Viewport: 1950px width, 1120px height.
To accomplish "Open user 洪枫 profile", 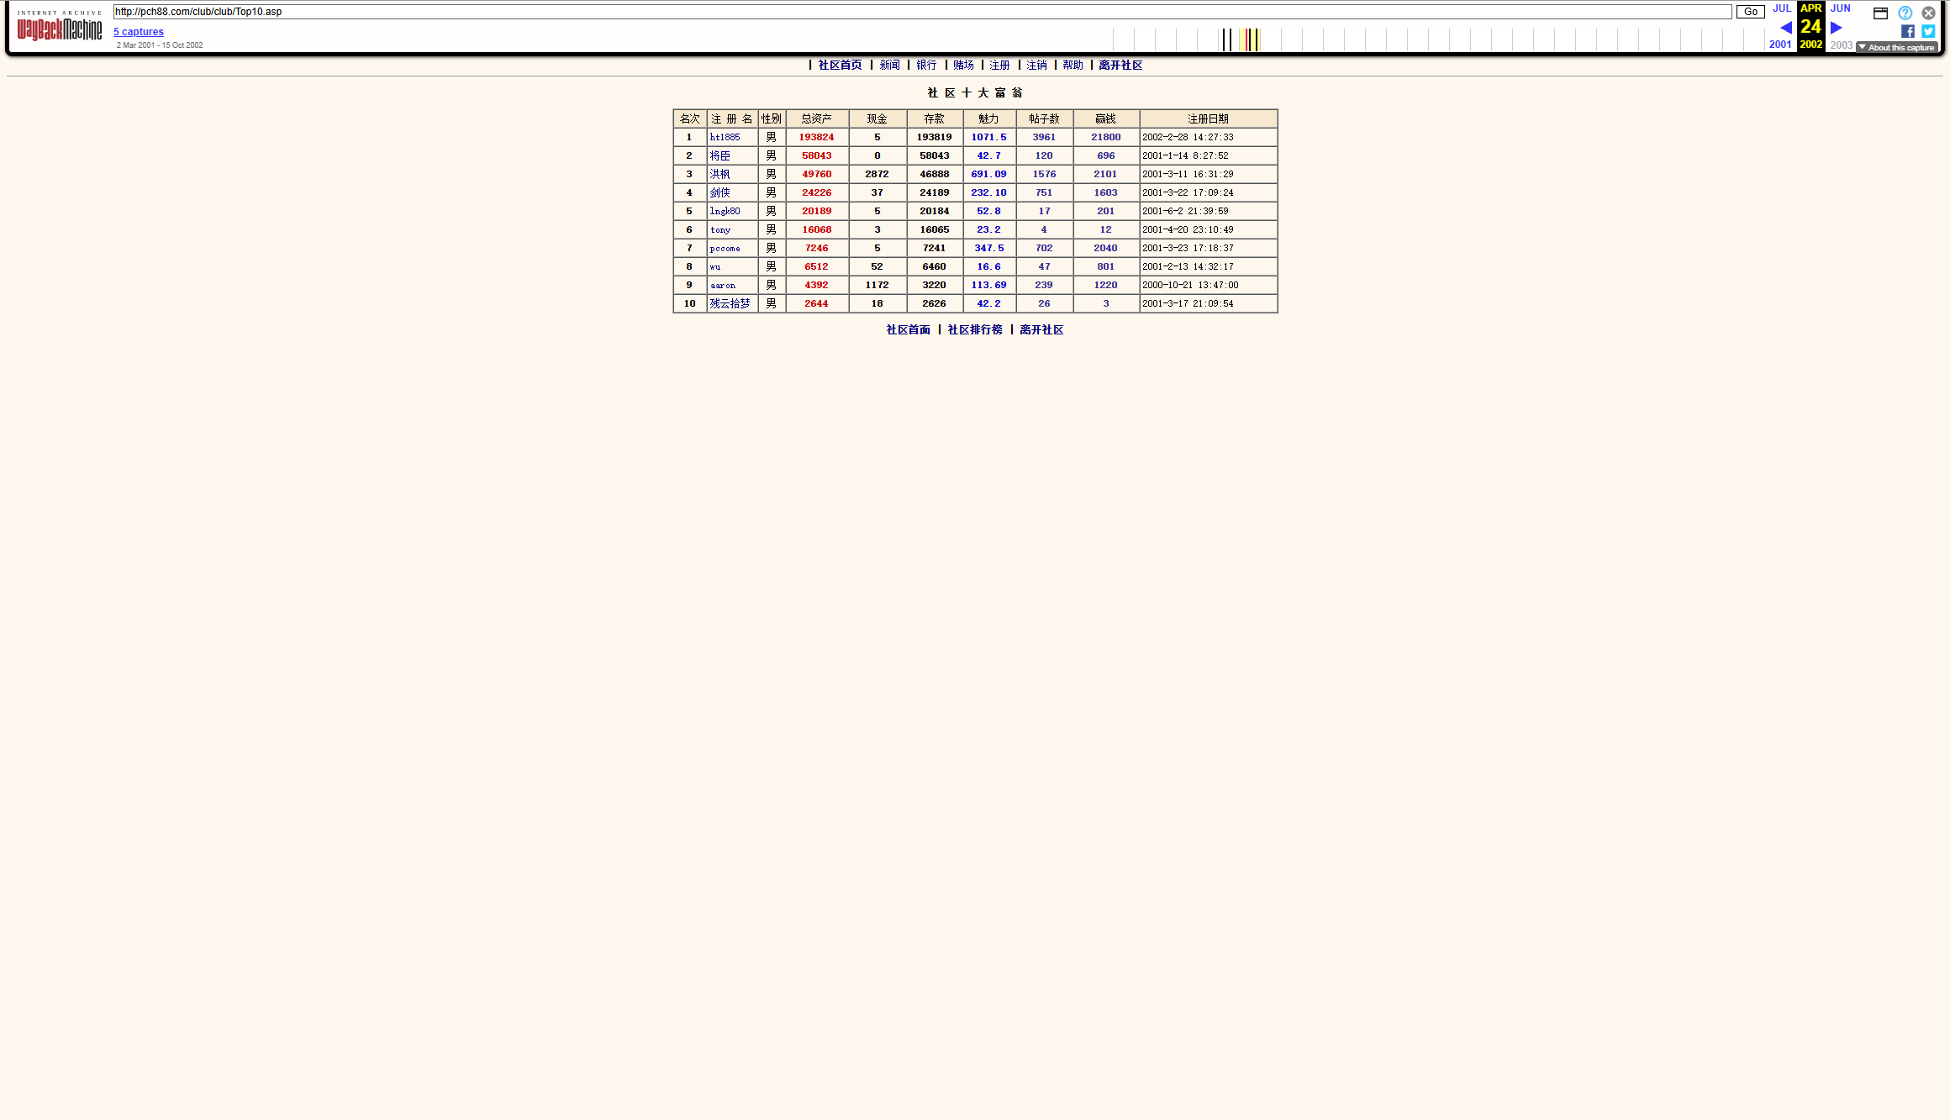I will tap(719, 174).
